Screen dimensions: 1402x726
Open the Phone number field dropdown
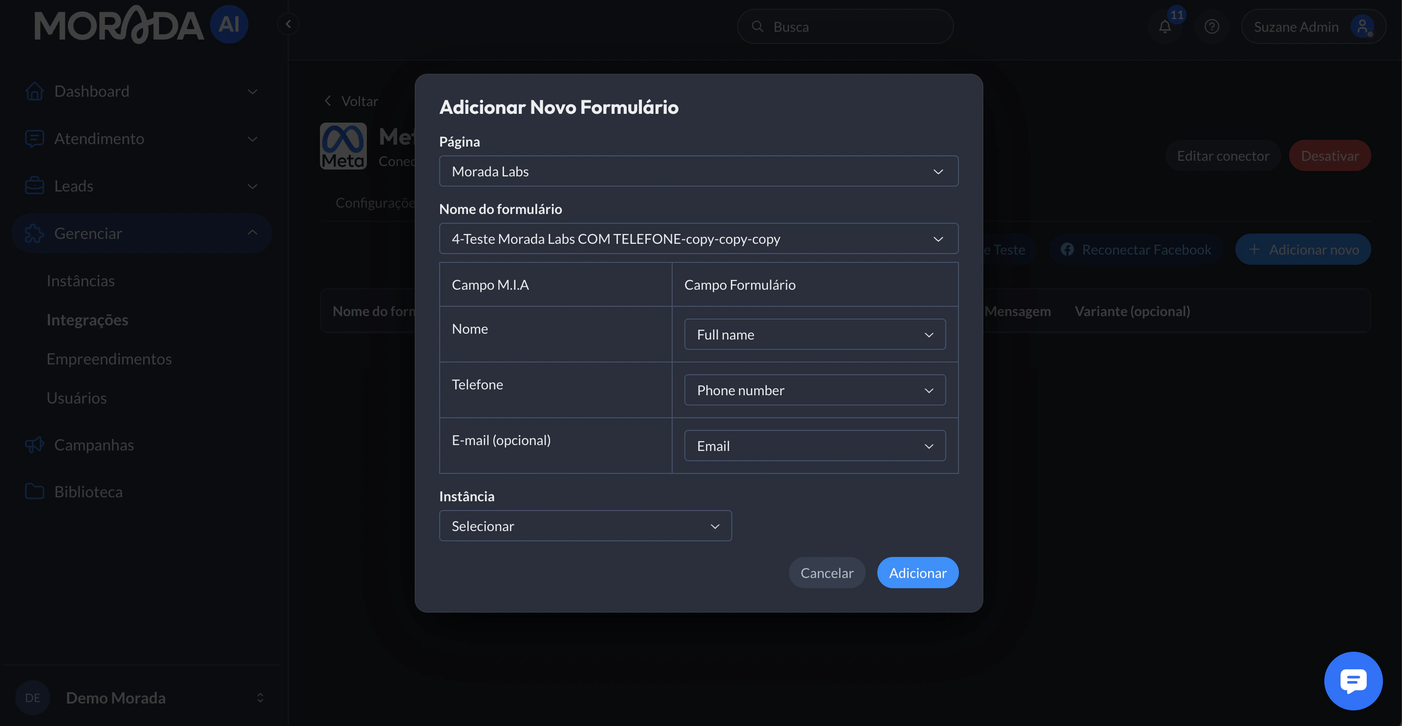tap(814, 390)
